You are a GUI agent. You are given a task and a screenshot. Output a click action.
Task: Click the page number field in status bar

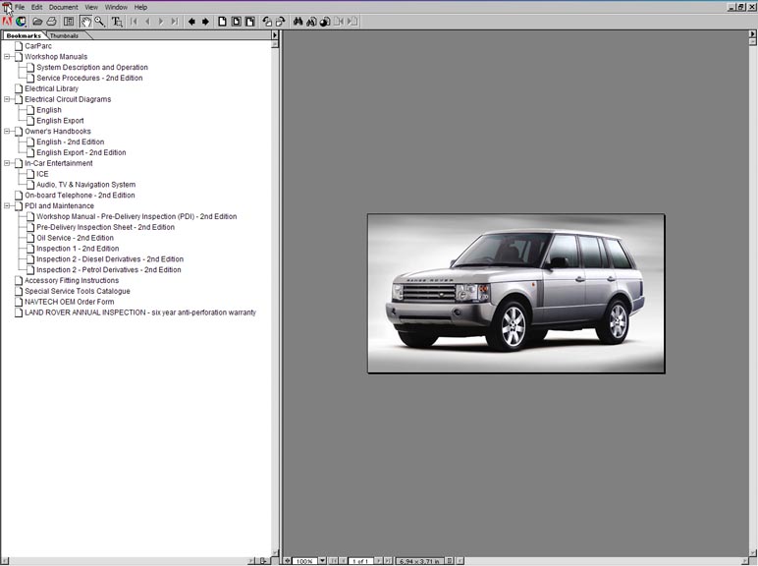coord(360,561)
